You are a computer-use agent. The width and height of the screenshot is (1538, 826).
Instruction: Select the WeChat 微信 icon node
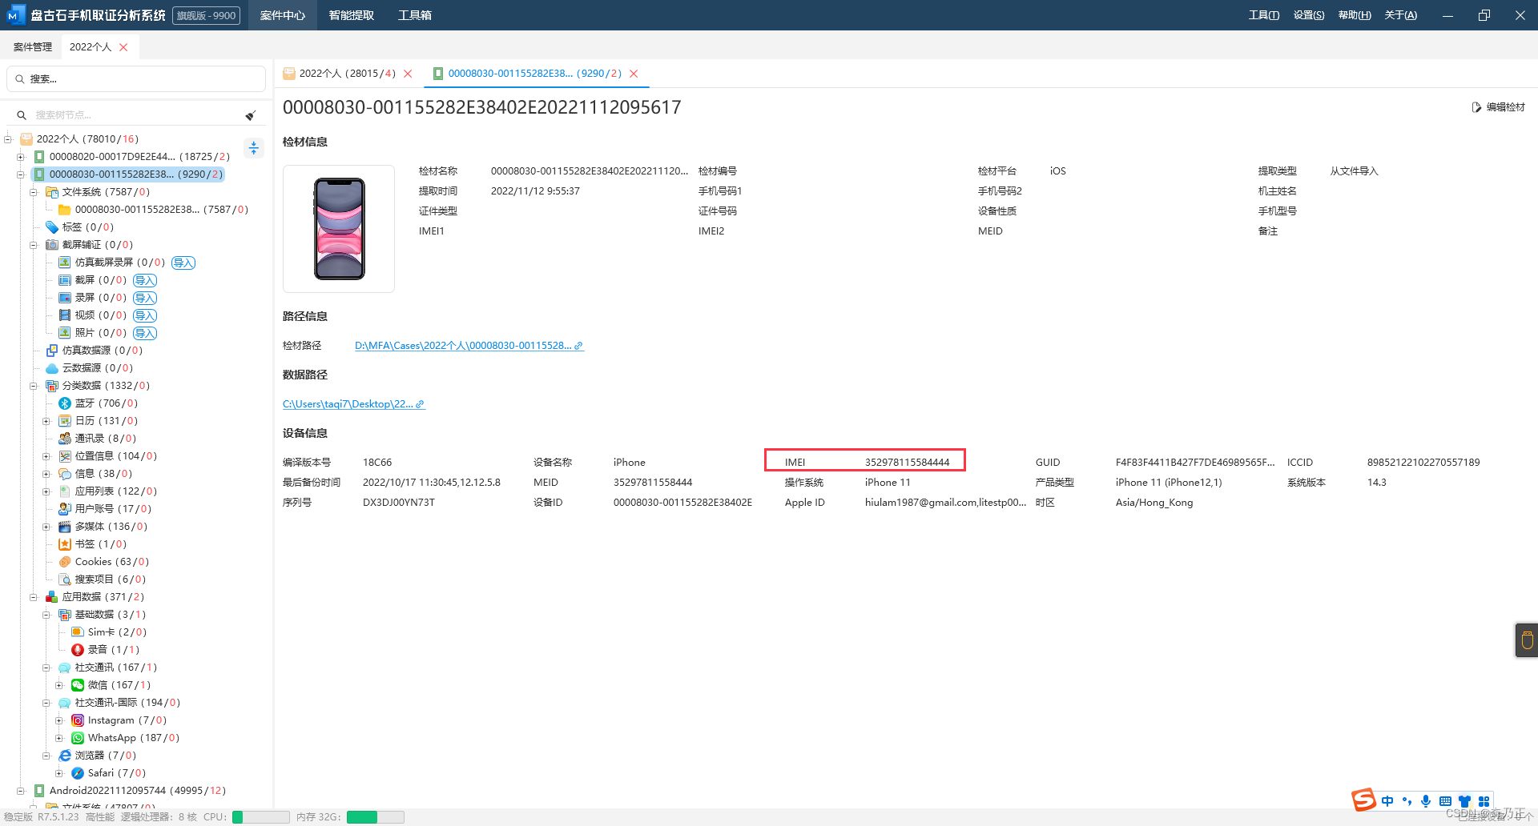pyautogui.click(x=78, y=685)
